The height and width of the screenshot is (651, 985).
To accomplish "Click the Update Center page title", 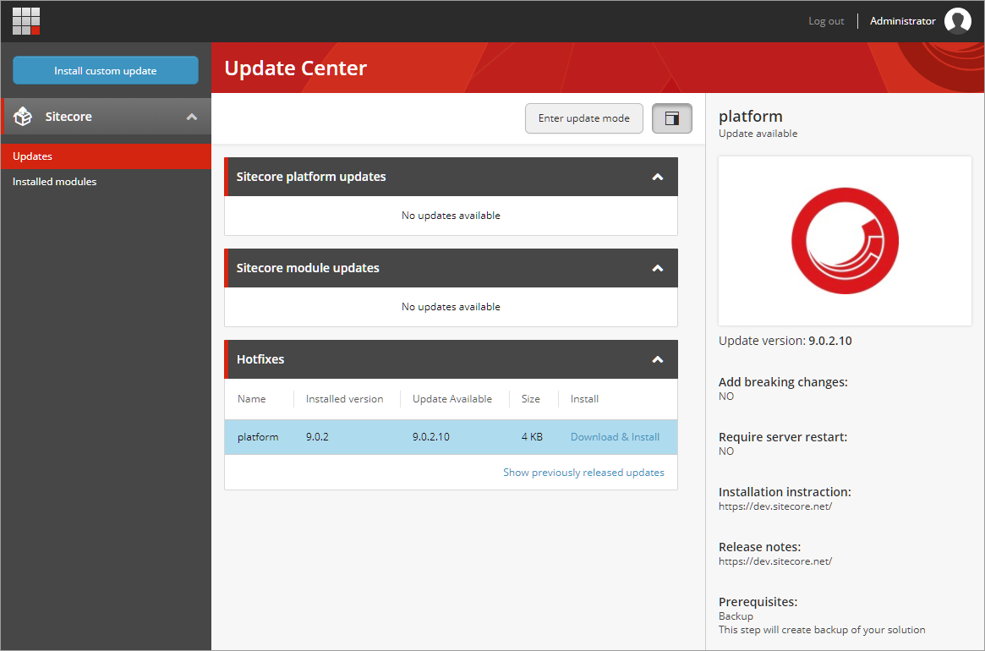I will pos(296,68).
